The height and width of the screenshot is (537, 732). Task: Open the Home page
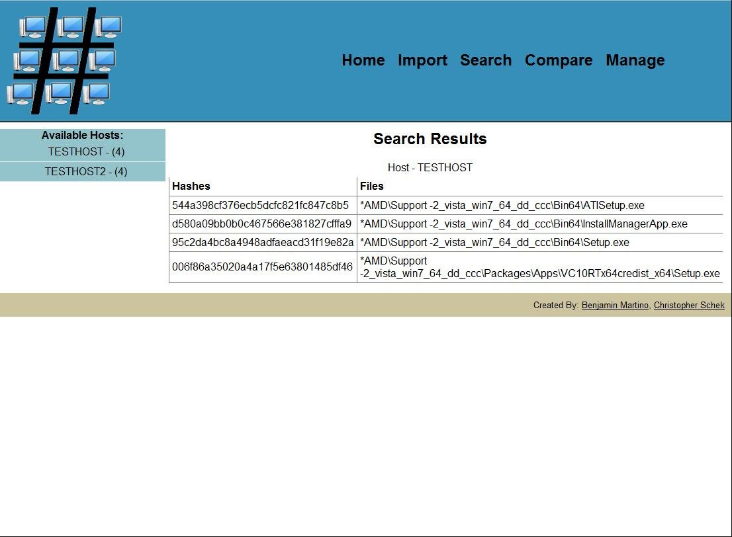click(x=363, y=60)
